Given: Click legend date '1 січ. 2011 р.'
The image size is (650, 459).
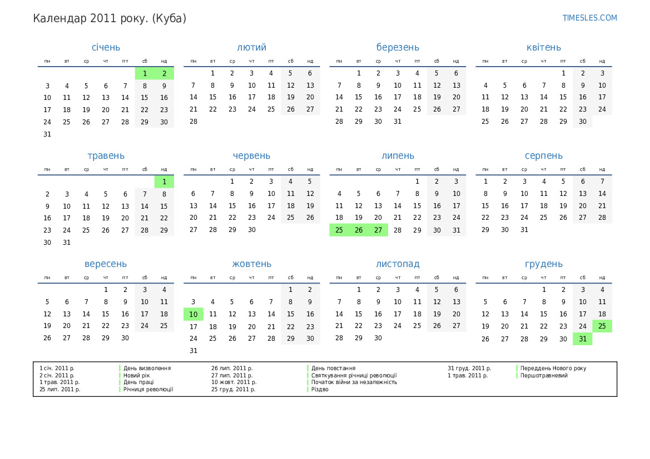Looking at the screenshot, I should 57,369.
